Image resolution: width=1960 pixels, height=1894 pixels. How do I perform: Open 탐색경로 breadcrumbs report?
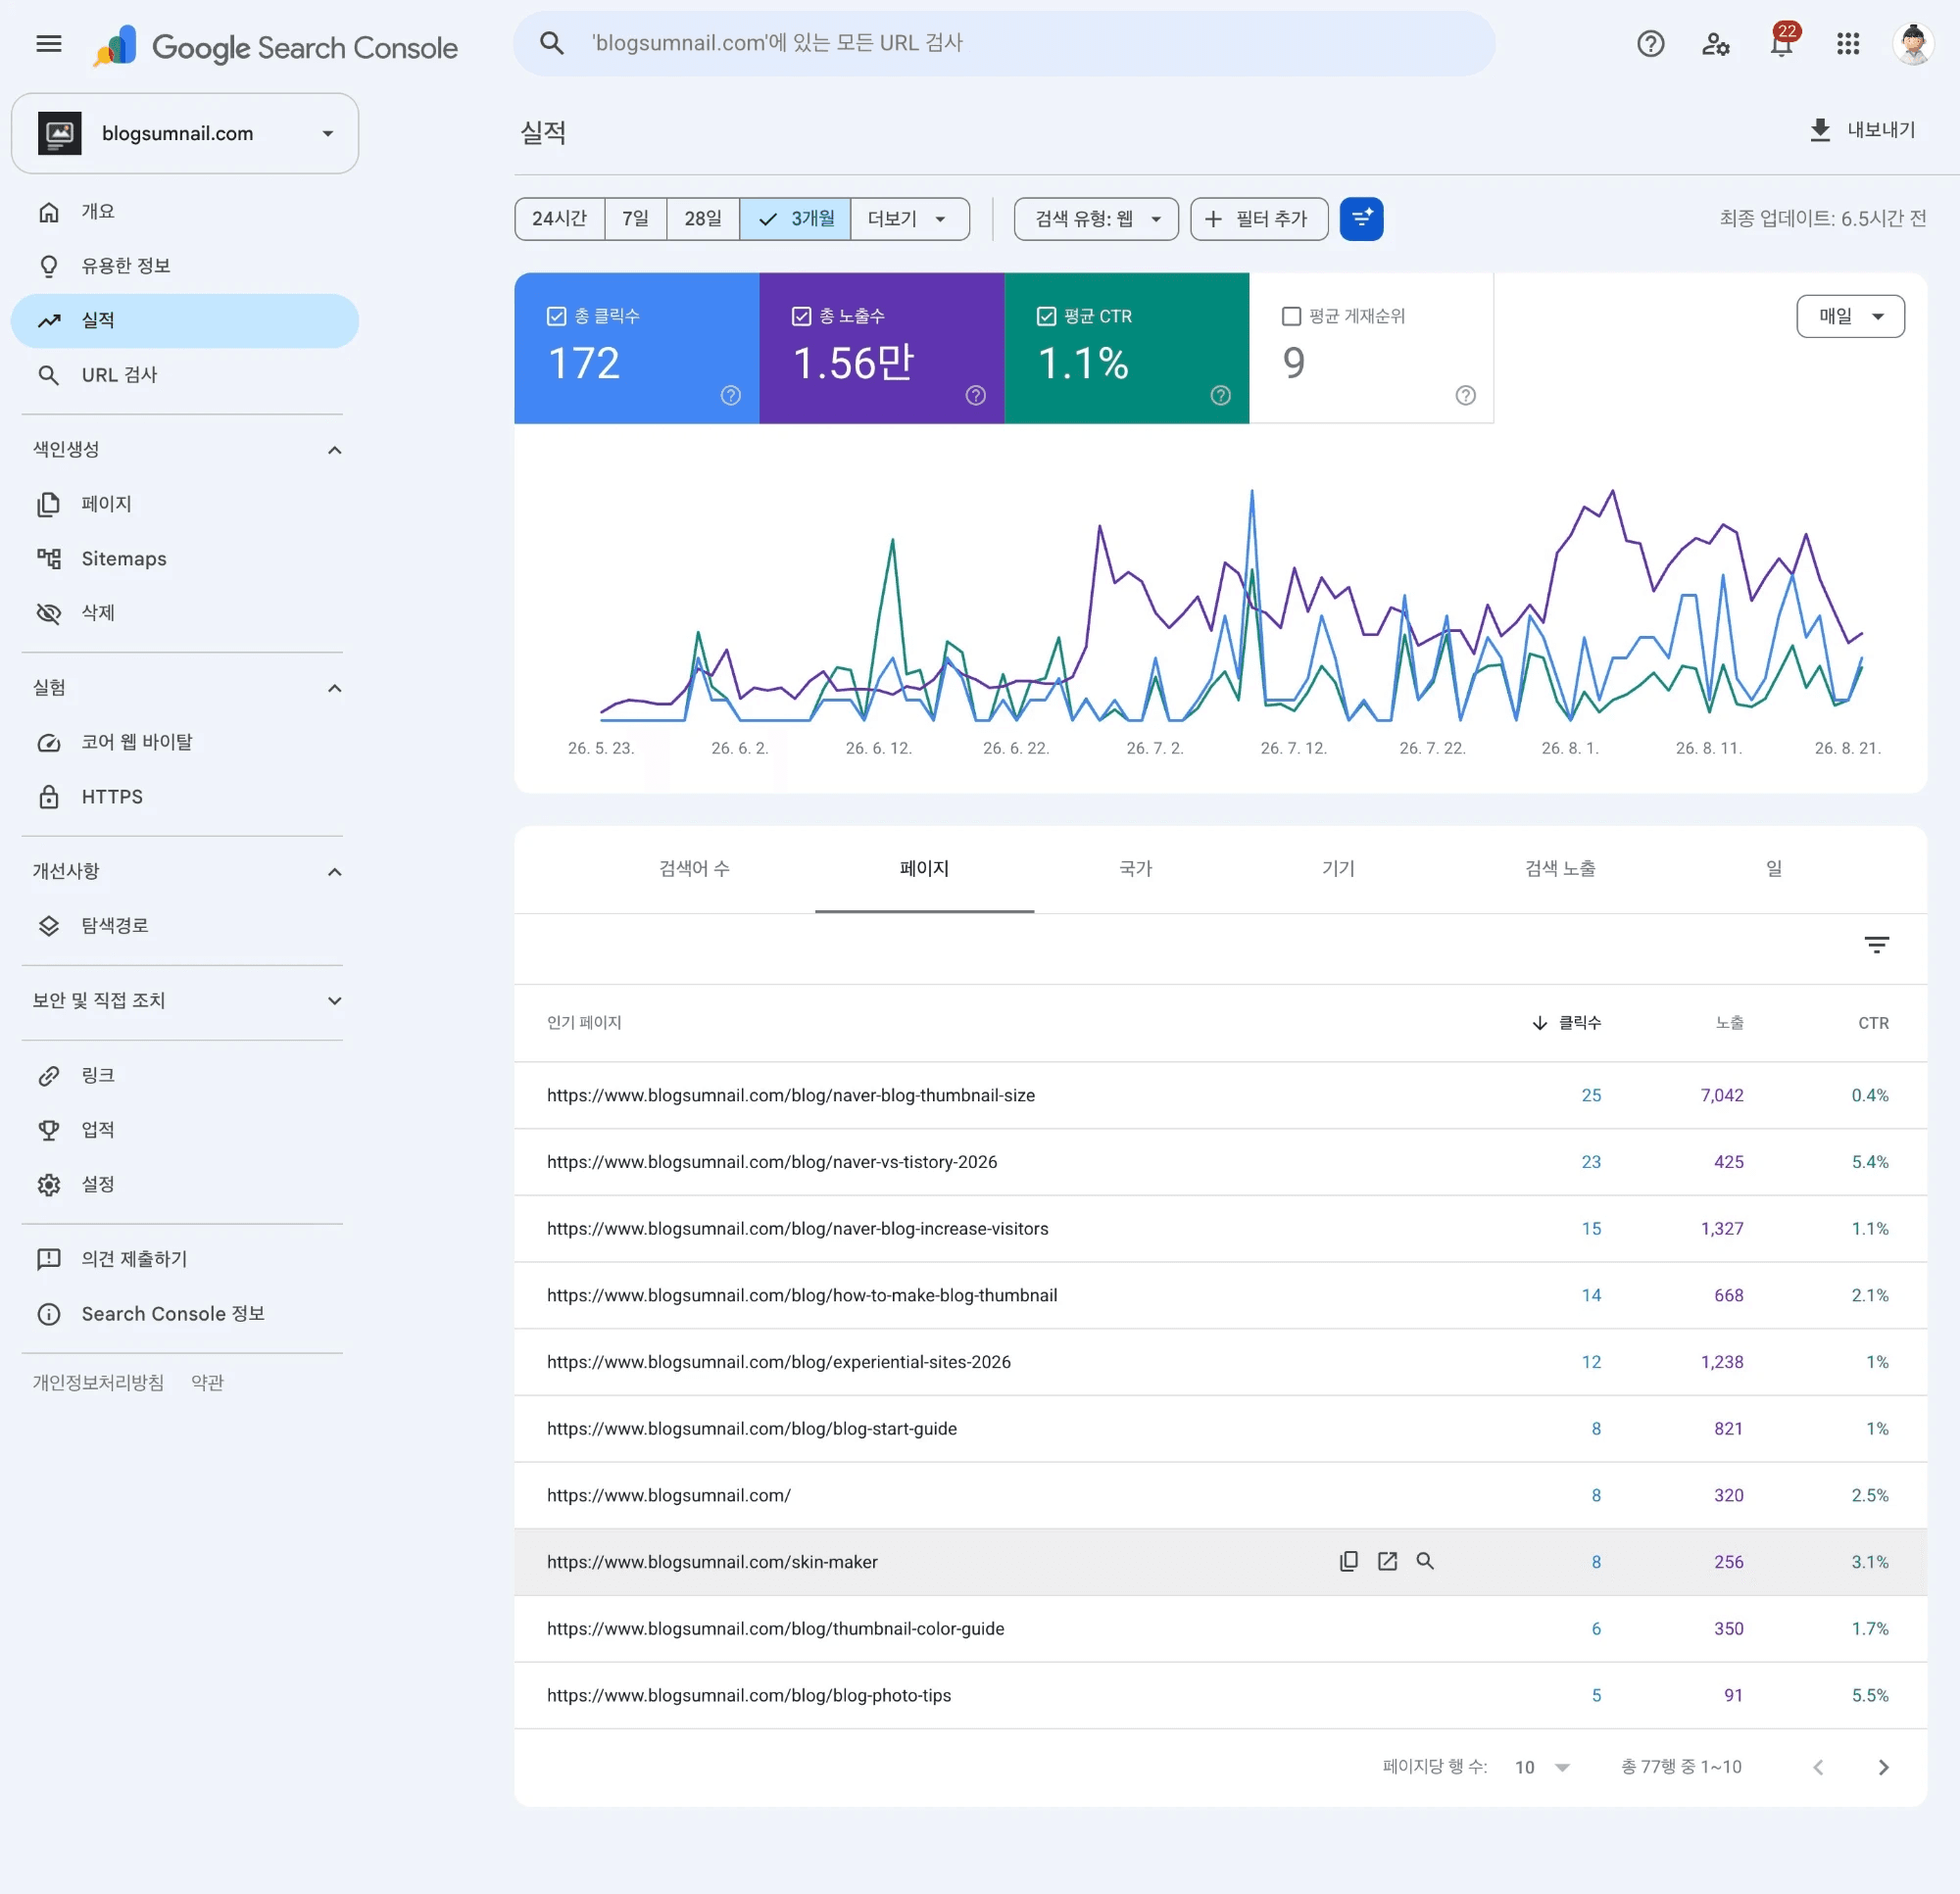[x=184, y=925]
